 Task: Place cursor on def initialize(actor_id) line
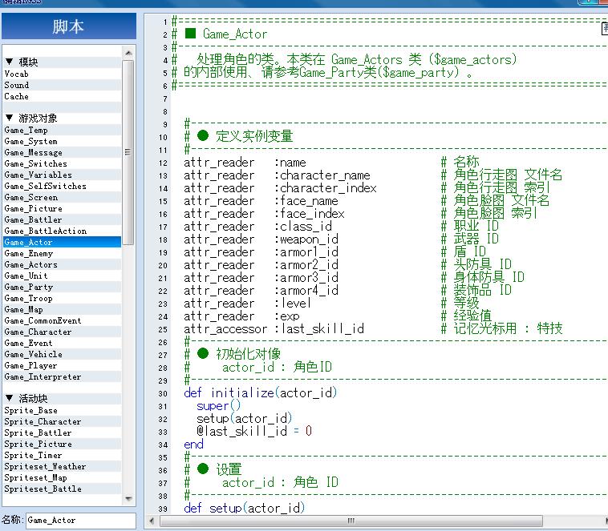[x=261, y=393]
